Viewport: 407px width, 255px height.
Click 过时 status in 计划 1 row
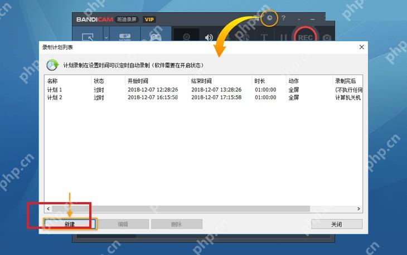click(x=99, y=90)
